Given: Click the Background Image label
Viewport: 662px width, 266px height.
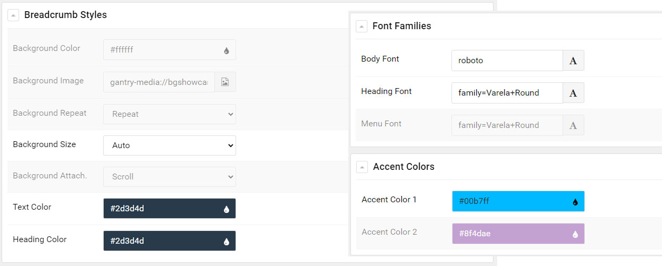Looking at the screenshot, I should 48,81.
